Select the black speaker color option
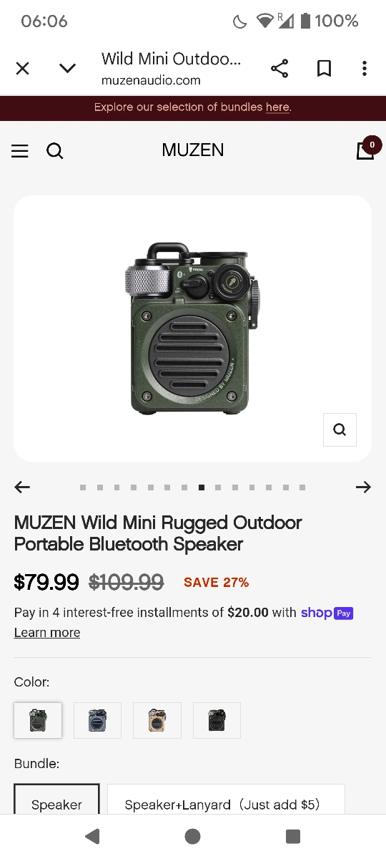This screenshot has height=859, width=386. pyautogui.click(x=217, y=720)
